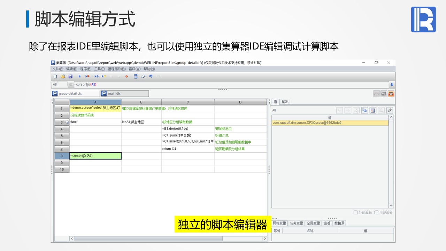Select cell containing =demo.cursor("select

pos(95,108)
